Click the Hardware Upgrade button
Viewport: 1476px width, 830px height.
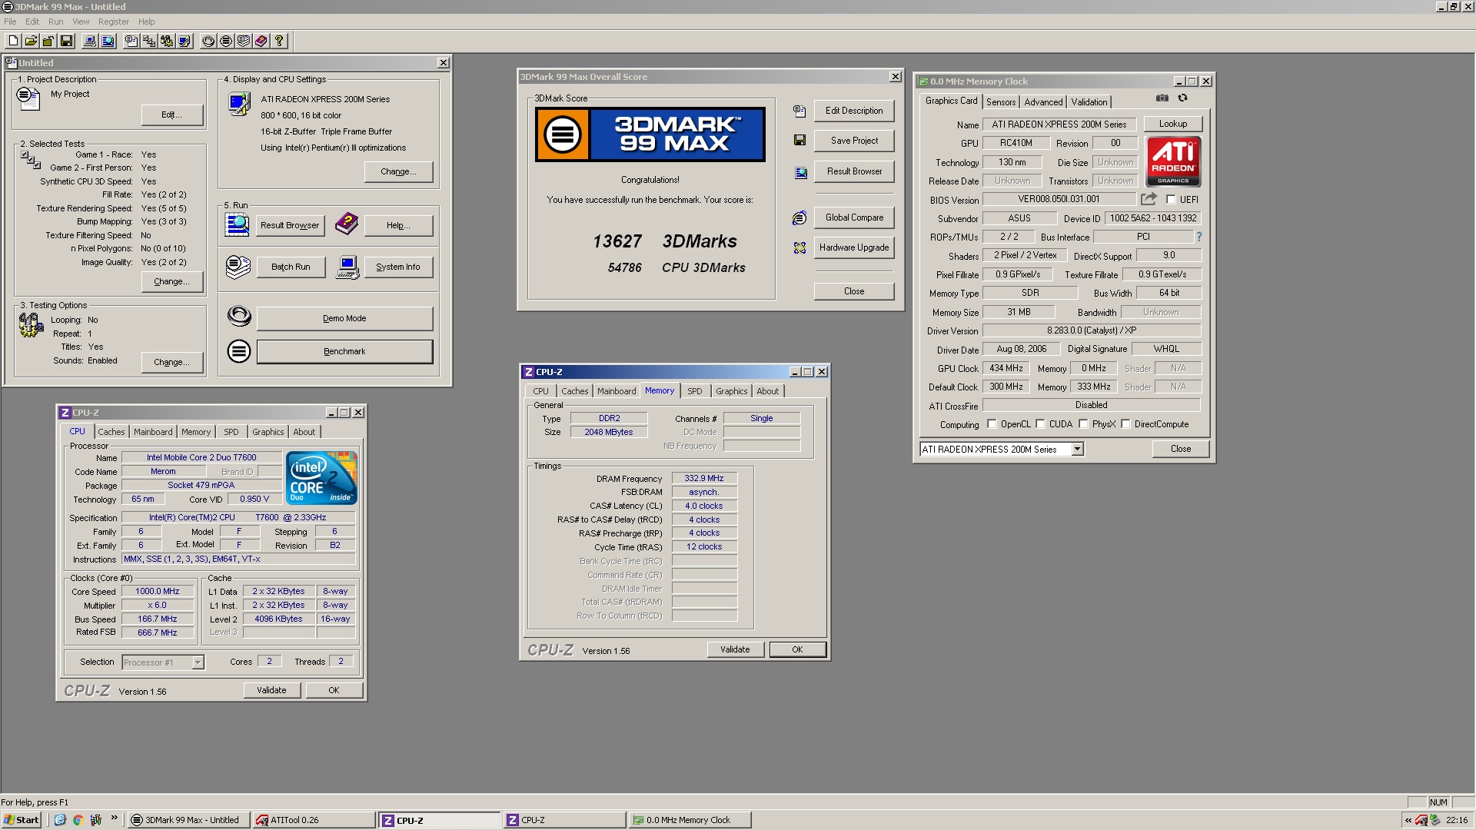point(854,247)
